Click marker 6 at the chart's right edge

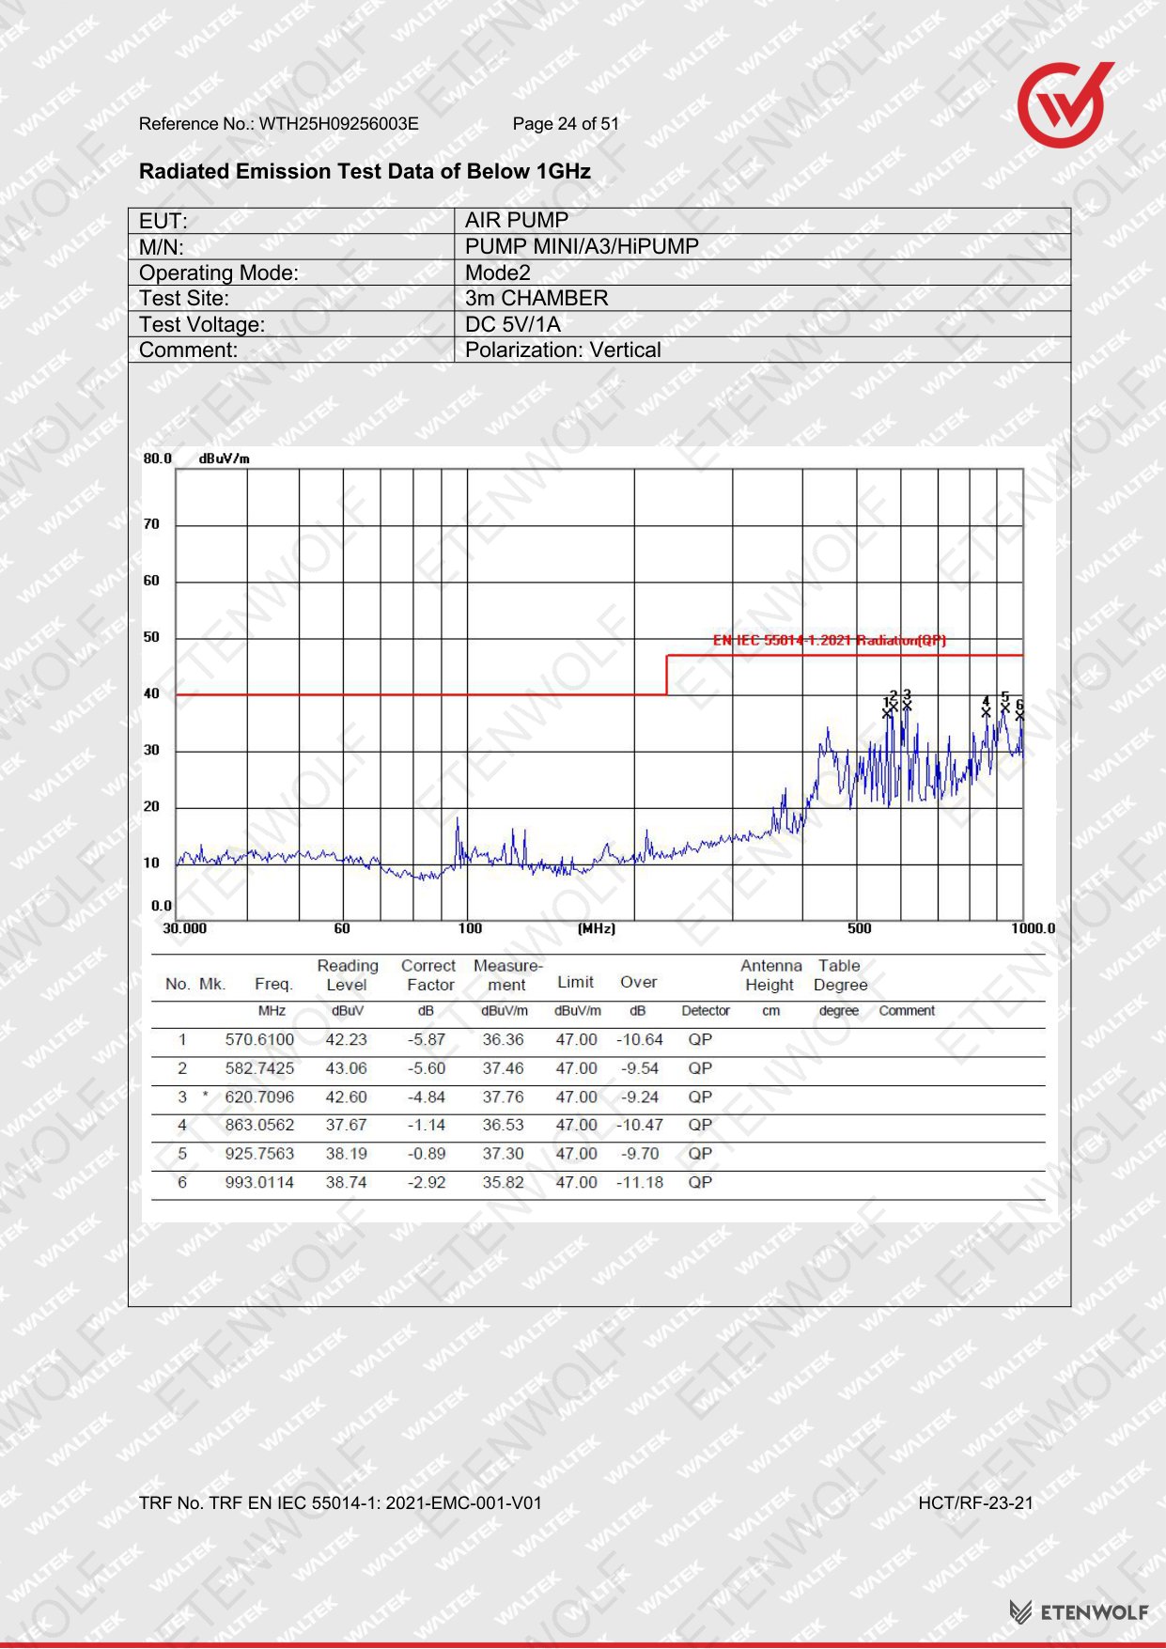point(1019,709)
